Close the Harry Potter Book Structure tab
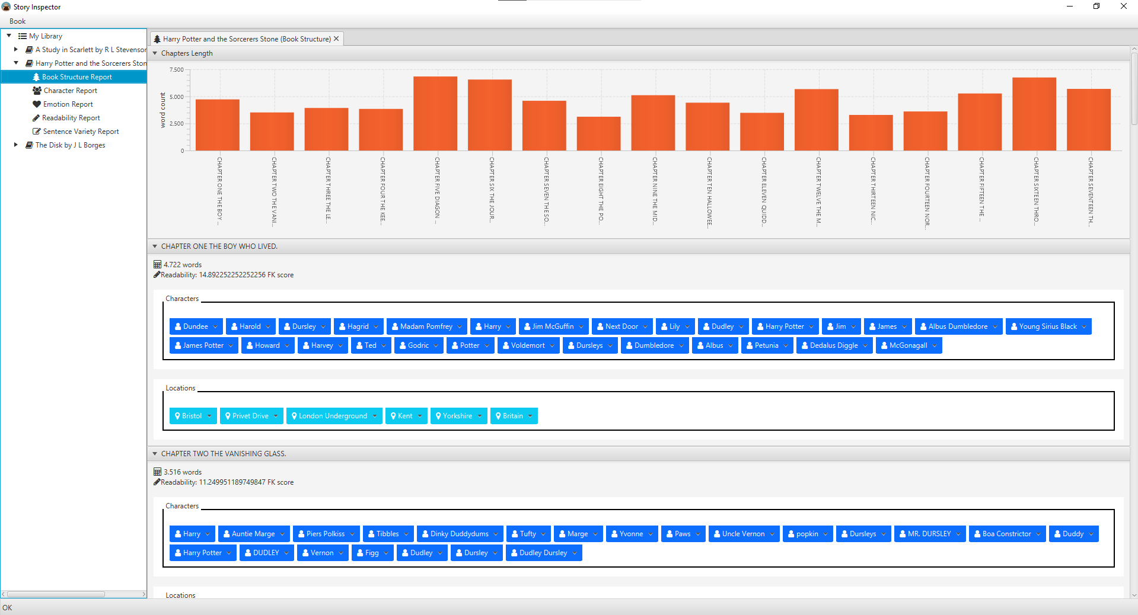1138x615 pixels. (x=336, y=39)
